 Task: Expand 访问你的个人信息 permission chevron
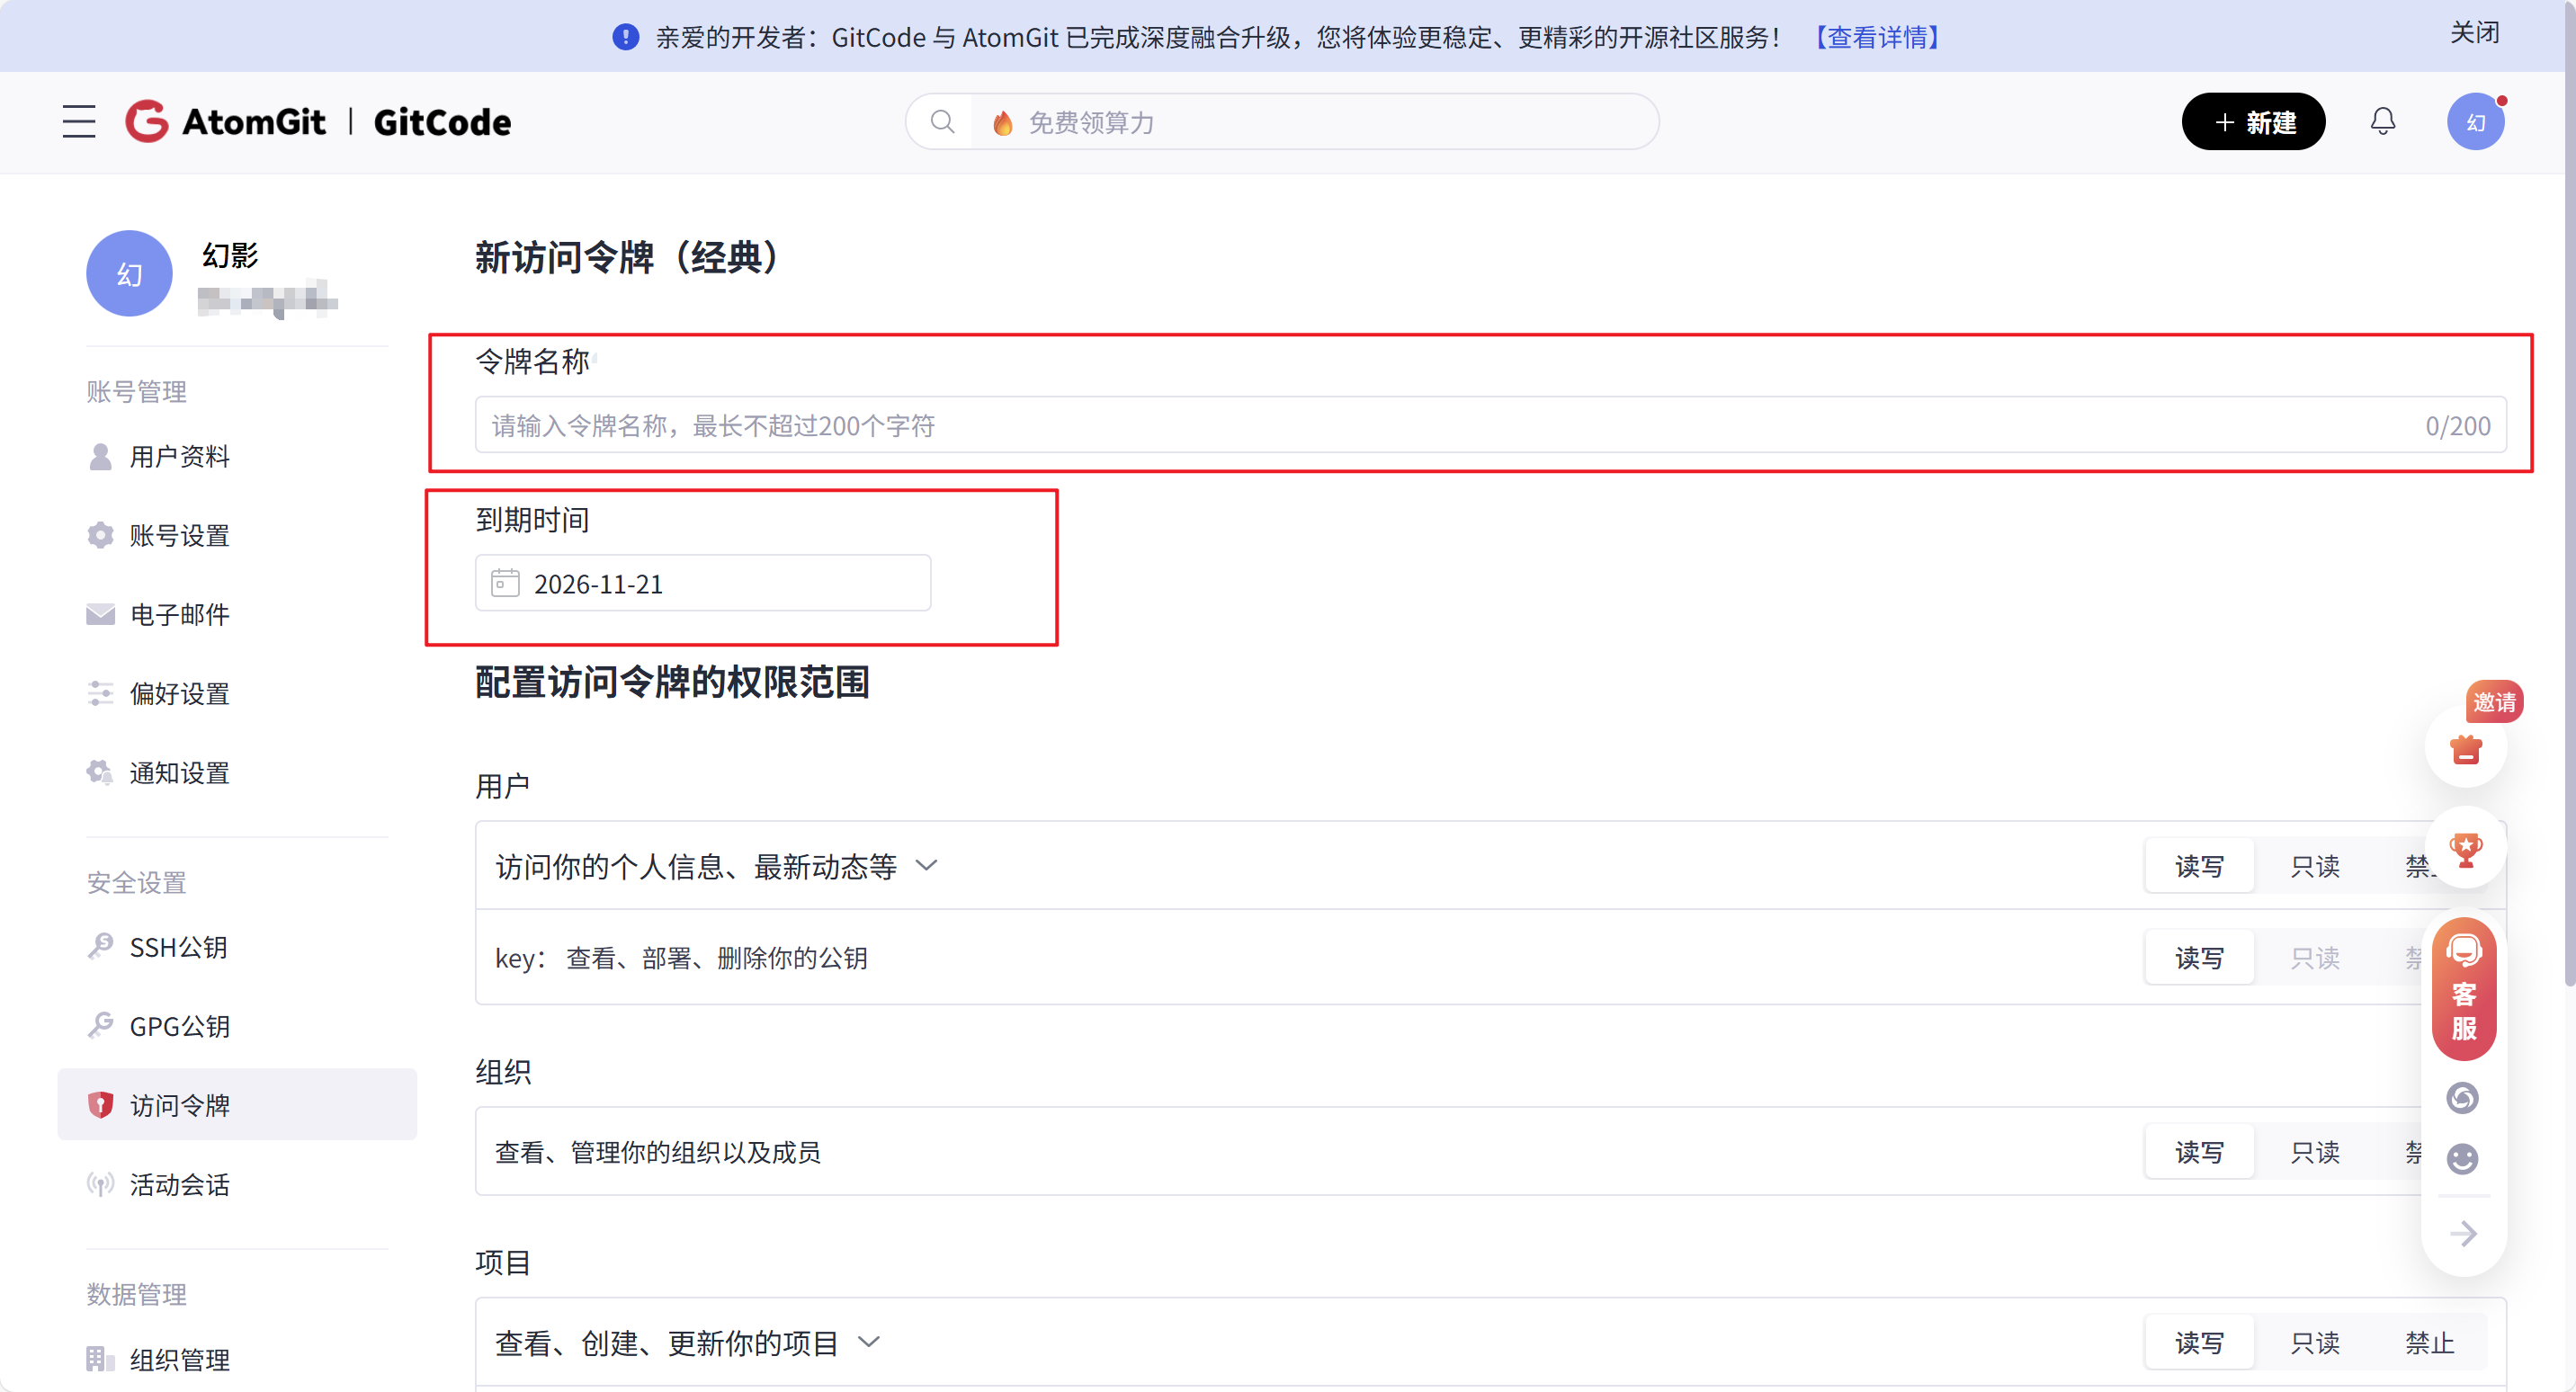click(x=927, y=866)
